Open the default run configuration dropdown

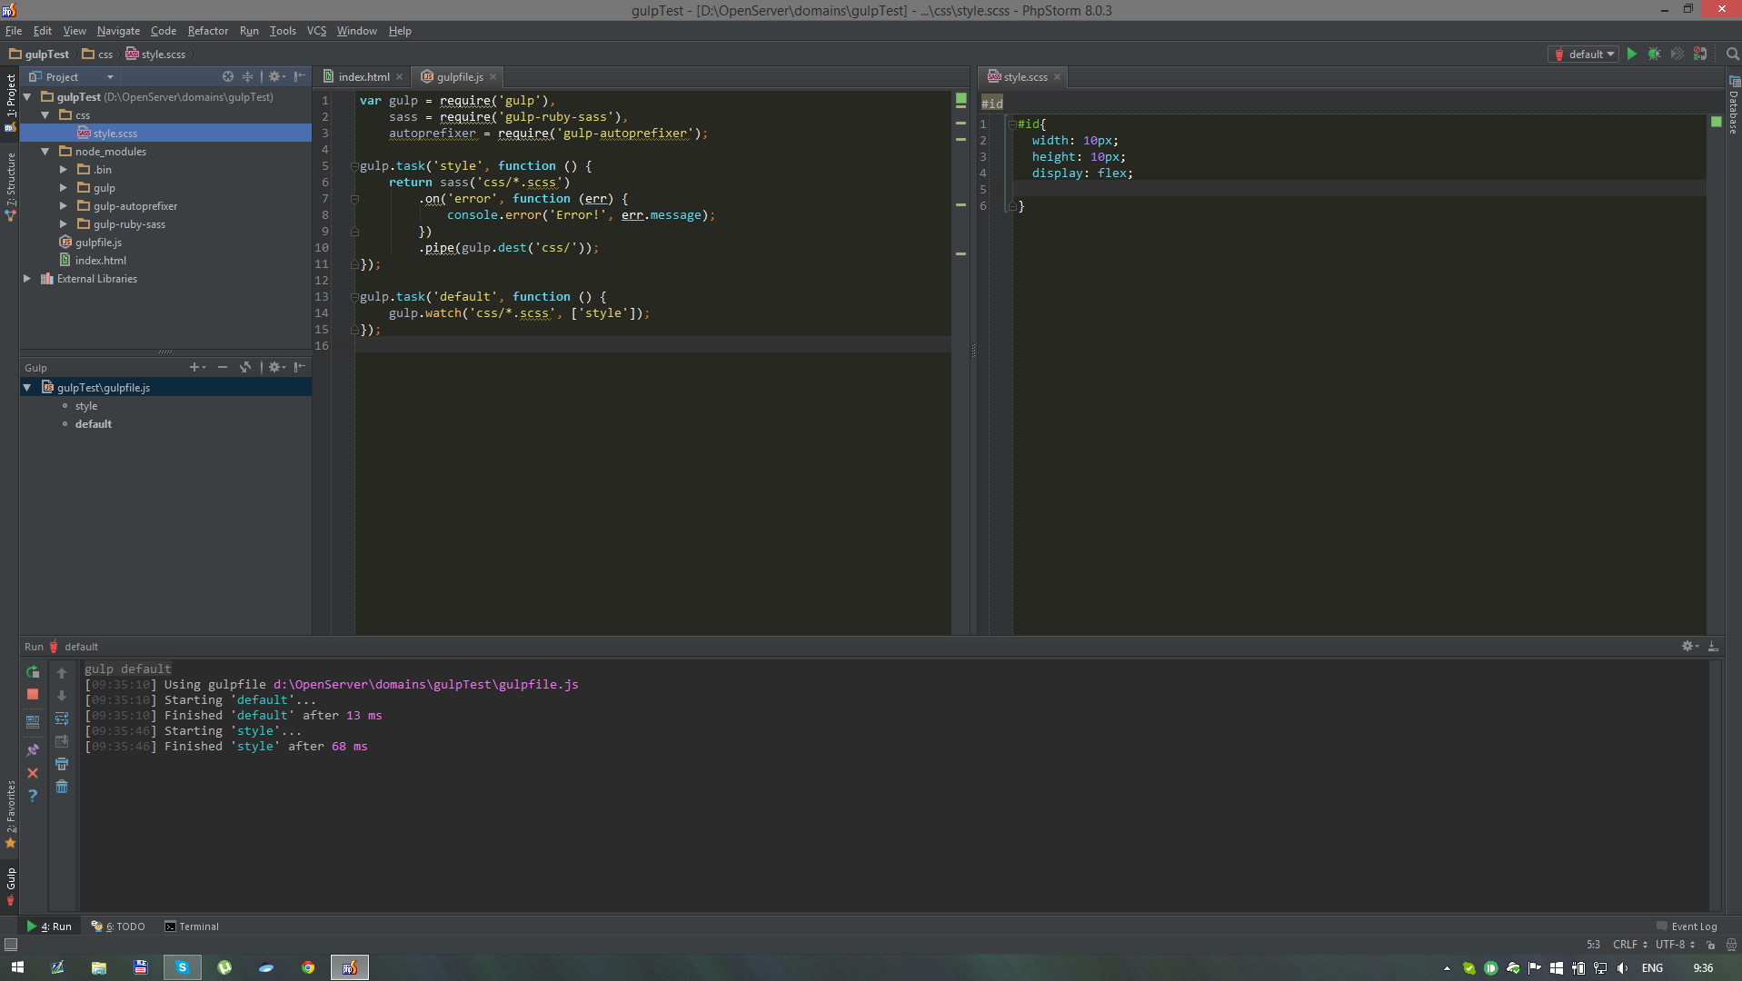[x=1583, y=54]
